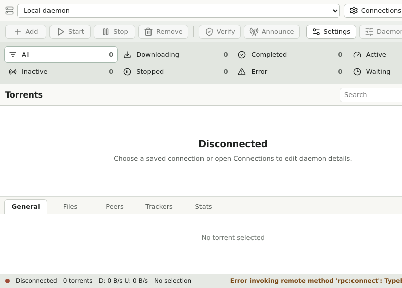The image size is (402, 288).
Task: Click the filter lines icon beside All
Action: (x=13, y=55)
